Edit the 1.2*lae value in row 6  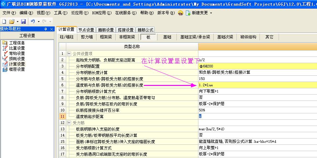(x=258, y=85)
